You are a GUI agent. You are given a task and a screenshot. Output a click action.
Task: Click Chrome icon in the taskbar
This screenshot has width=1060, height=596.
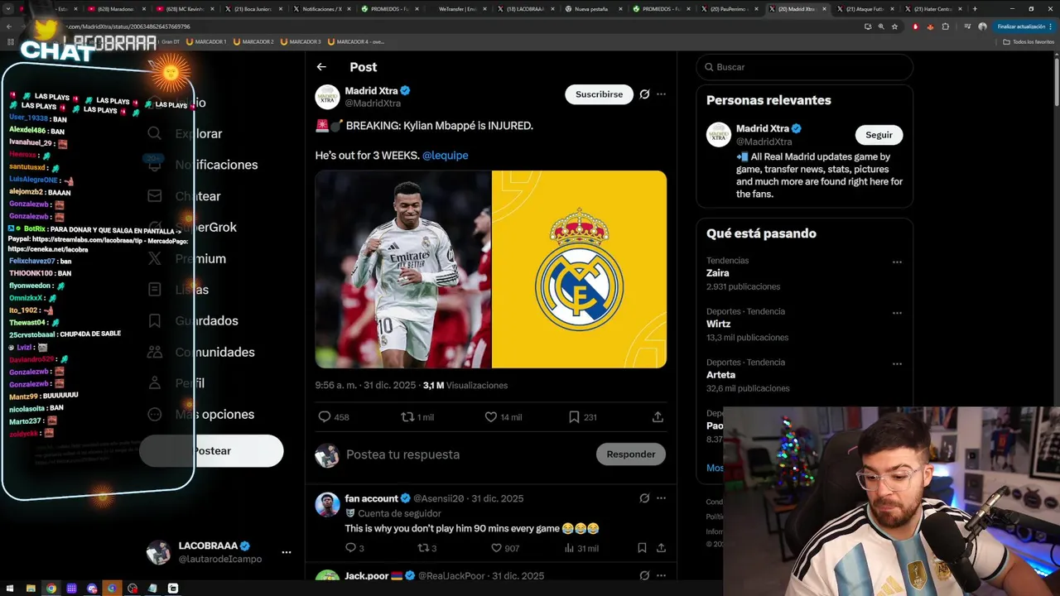click(x=51, y=589)
